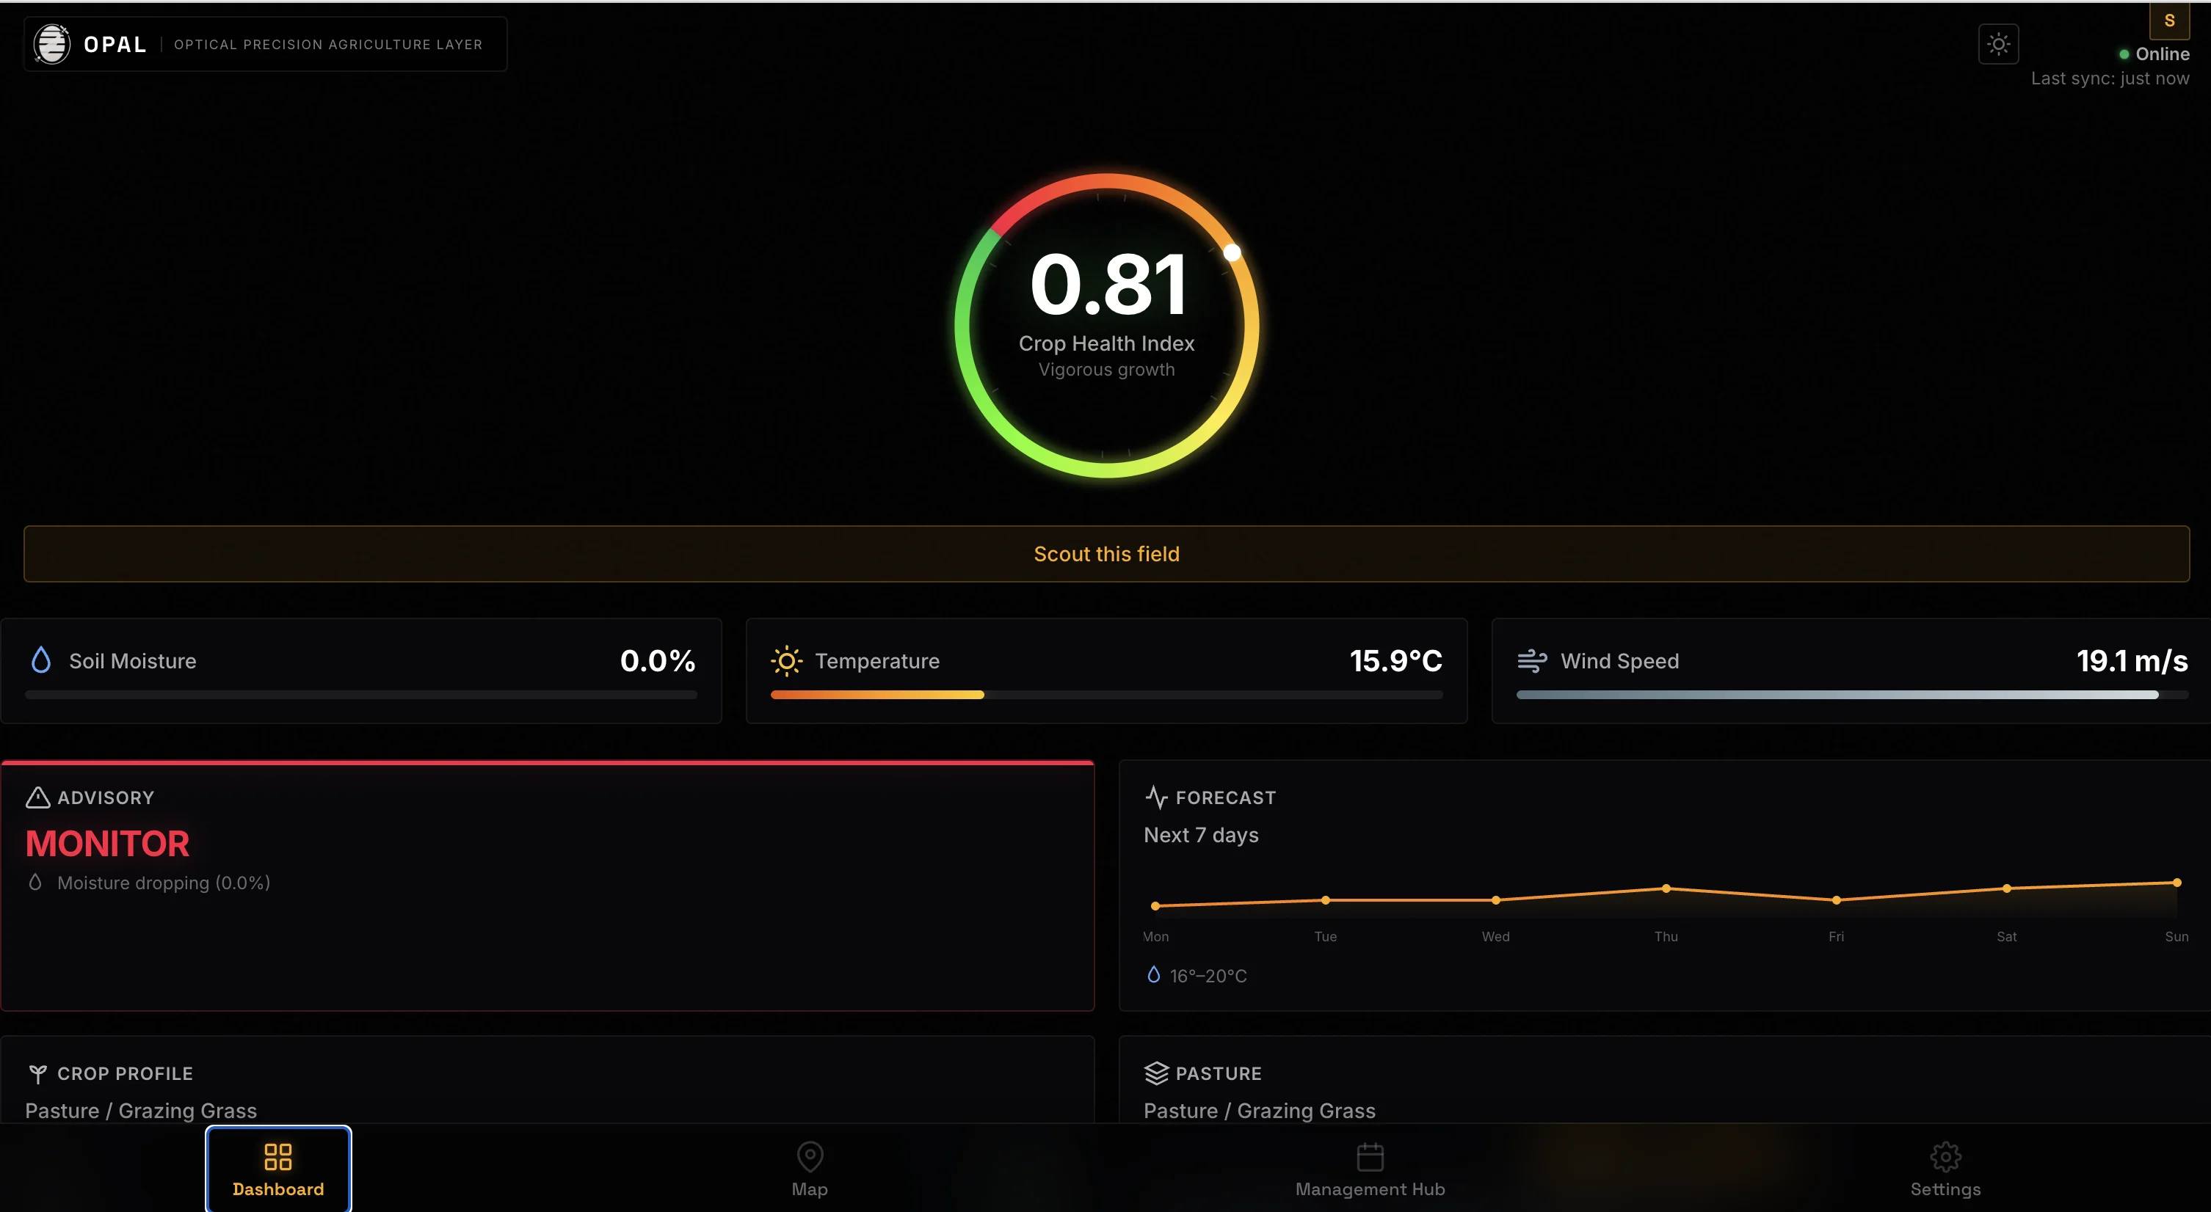Click the Forecast activity pulse icon
This screenshot has width=2211, height=1212.
[x=1156, y=797]
